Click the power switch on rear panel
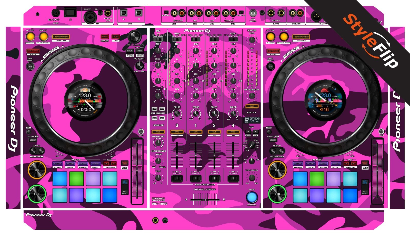 point(70,13)
